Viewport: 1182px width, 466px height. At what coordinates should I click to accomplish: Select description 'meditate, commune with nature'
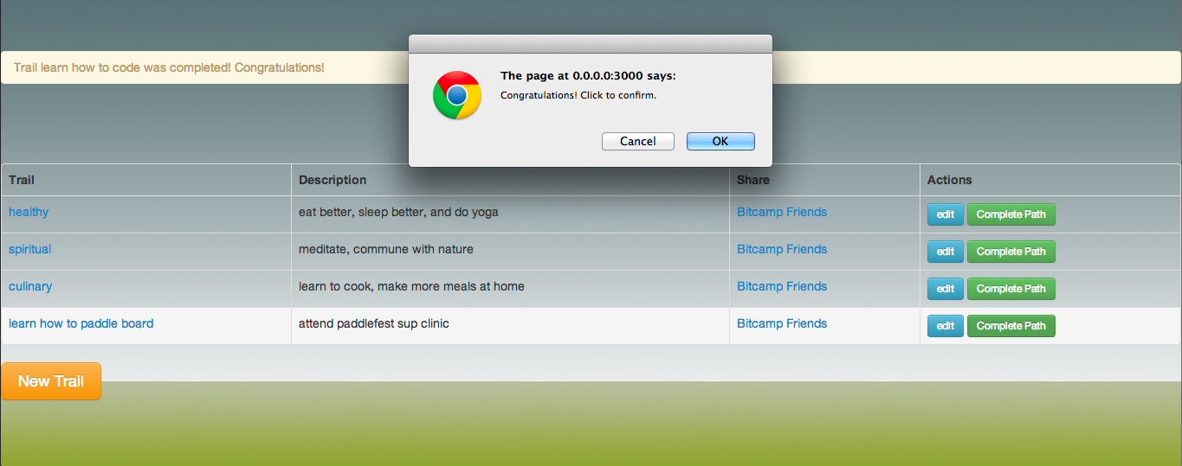[x=386, y=249]
